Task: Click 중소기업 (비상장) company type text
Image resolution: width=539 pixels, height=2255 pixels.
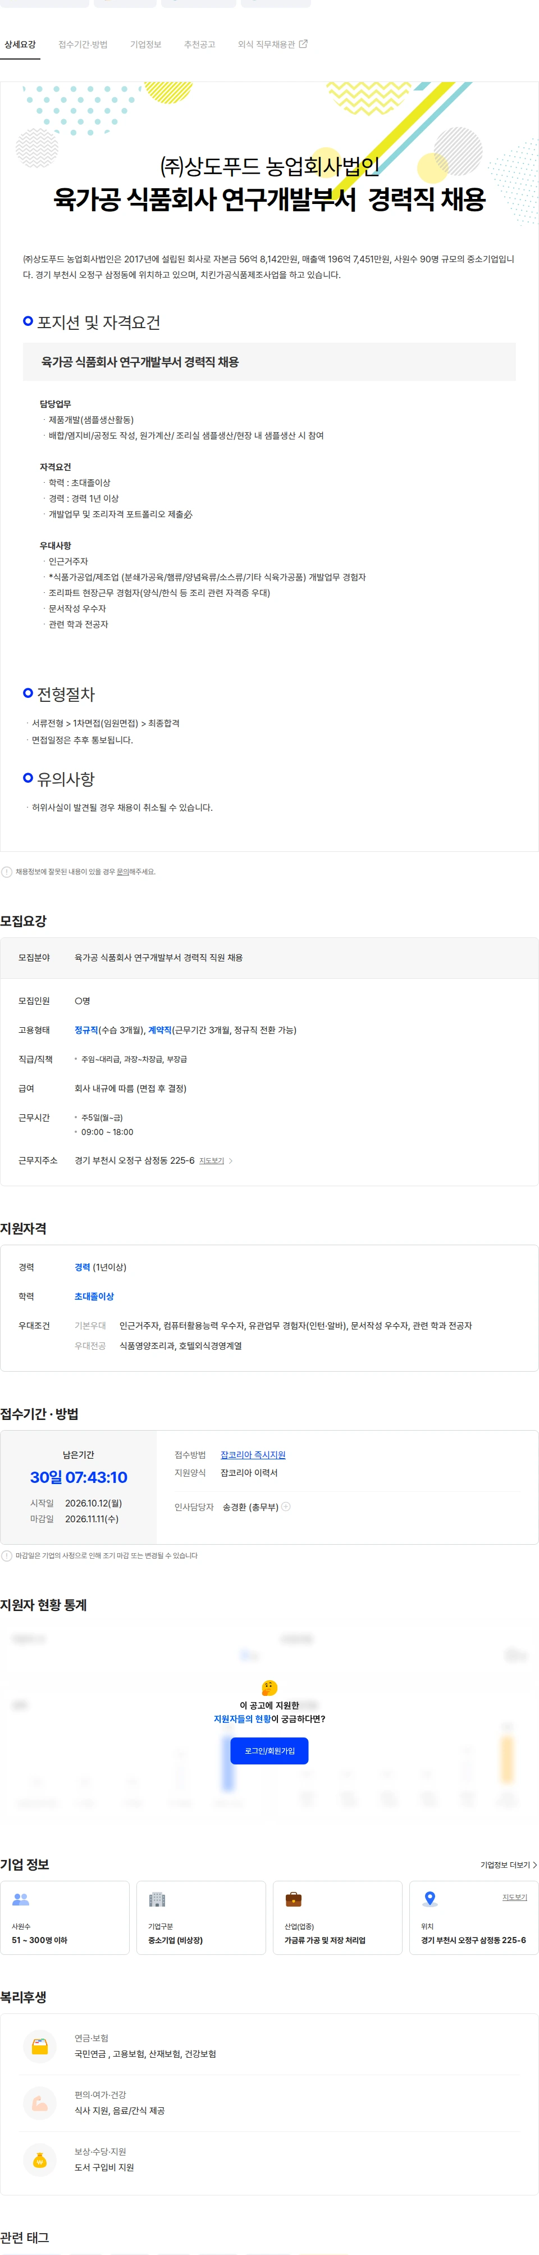Action: pos(175,1941)
